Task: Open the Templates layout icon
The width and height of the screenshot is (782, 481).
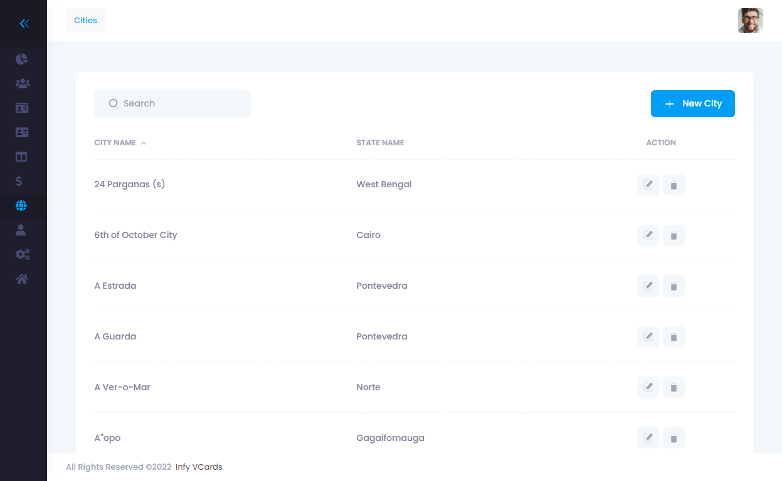Action: 22,157
